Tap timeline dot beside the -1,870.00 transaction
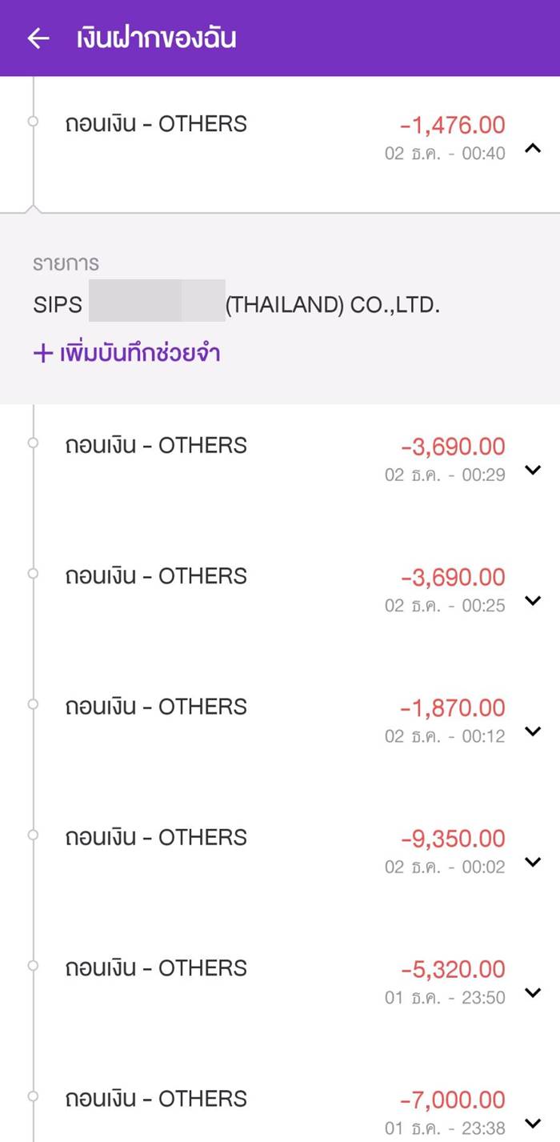 point(32,704)
